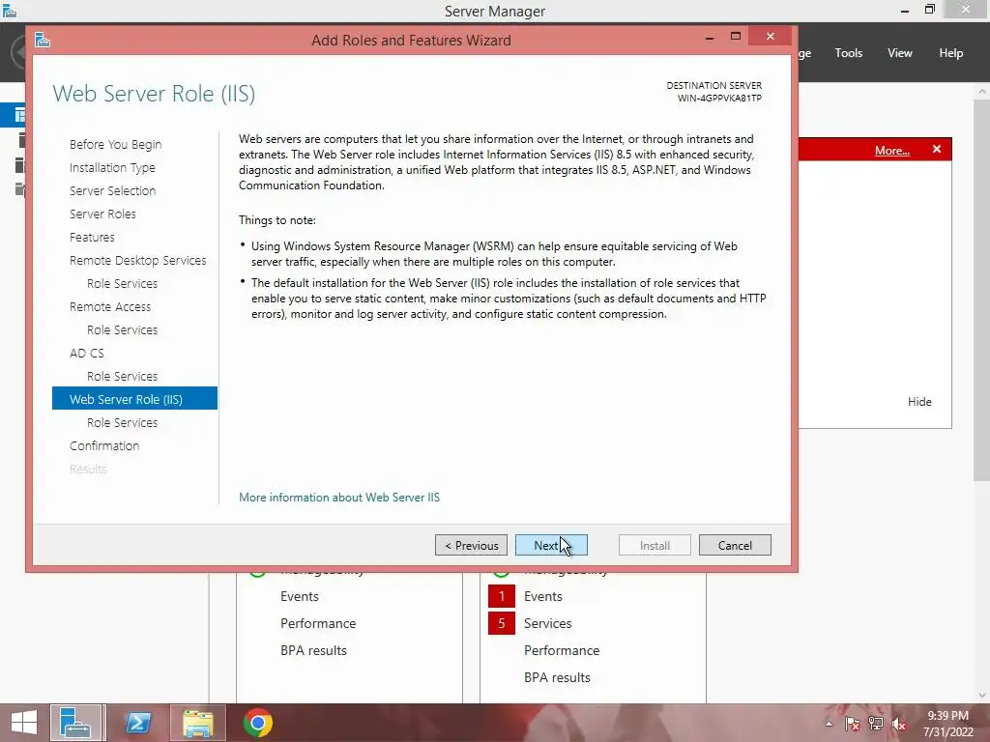990x742 pixels.
Task: Click the Action Center flag tray icon
Action: [x=852, y=724]
